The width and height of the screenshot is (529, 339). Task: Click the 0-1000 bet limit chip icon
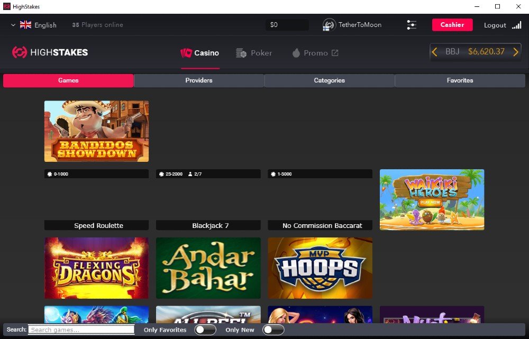click(x=50, y=174)
